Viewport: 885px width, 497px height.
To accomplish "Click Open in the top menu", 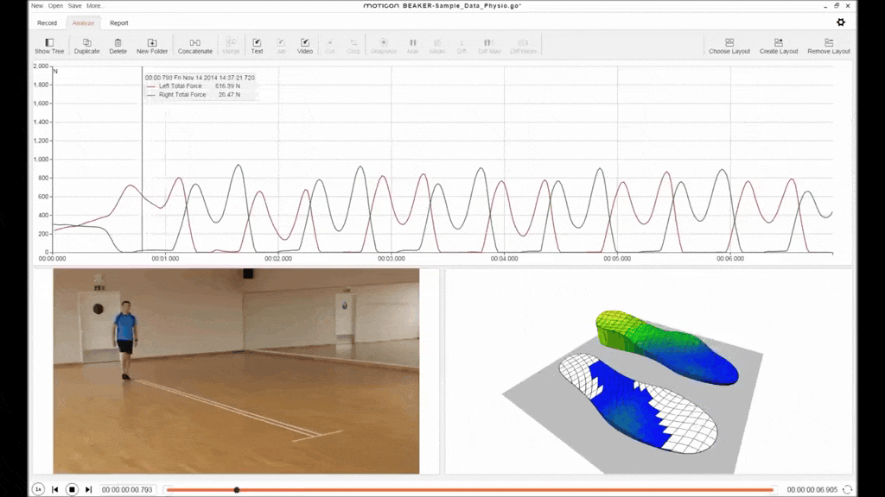I will click(x=55, y=5).
